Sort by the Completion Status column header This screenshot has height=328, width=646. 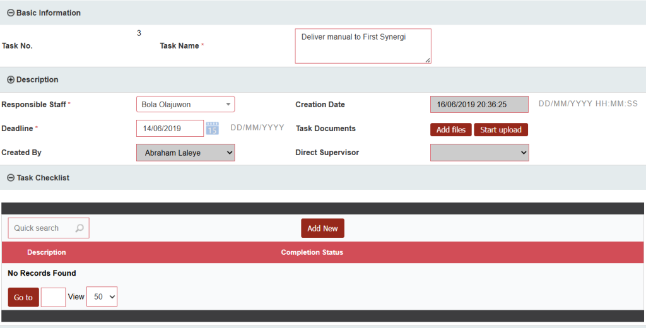coord(312,252)
